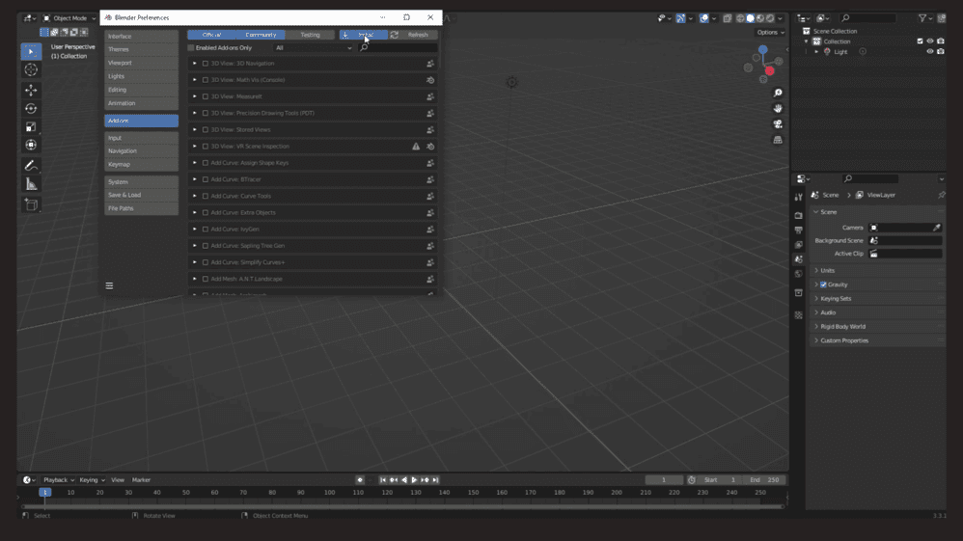Enable Add Curve: IvyGen checkbox
The height and width of the screenshot is (541, 963).
click(206, 230)
